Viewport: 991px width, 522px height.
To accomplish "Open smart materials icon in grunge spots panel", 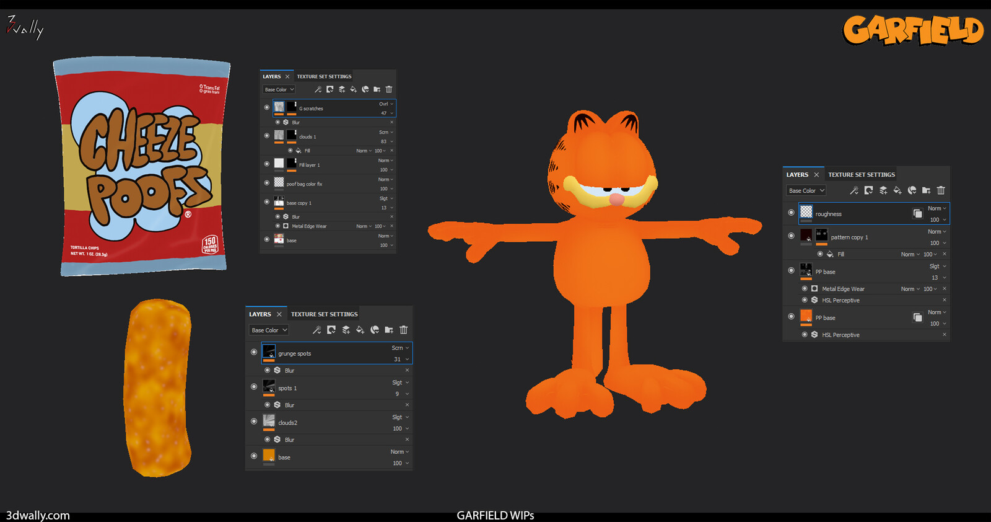I will pos(374,330).
